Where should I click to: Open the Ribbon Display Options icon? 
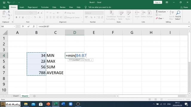[x=167, y=2]
